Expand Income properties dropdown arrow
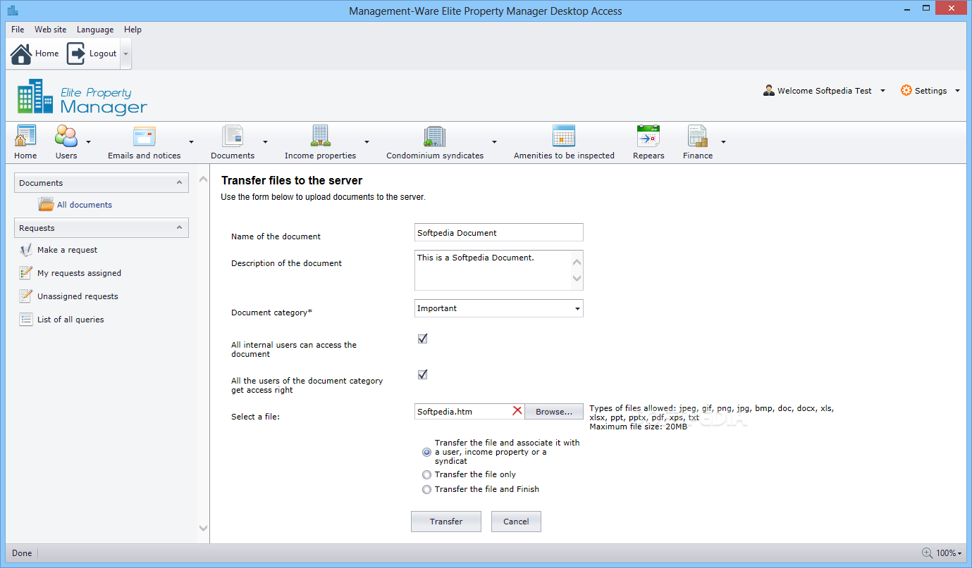The width and height of the screenshot is (972, 568). (x=367, y=141)
